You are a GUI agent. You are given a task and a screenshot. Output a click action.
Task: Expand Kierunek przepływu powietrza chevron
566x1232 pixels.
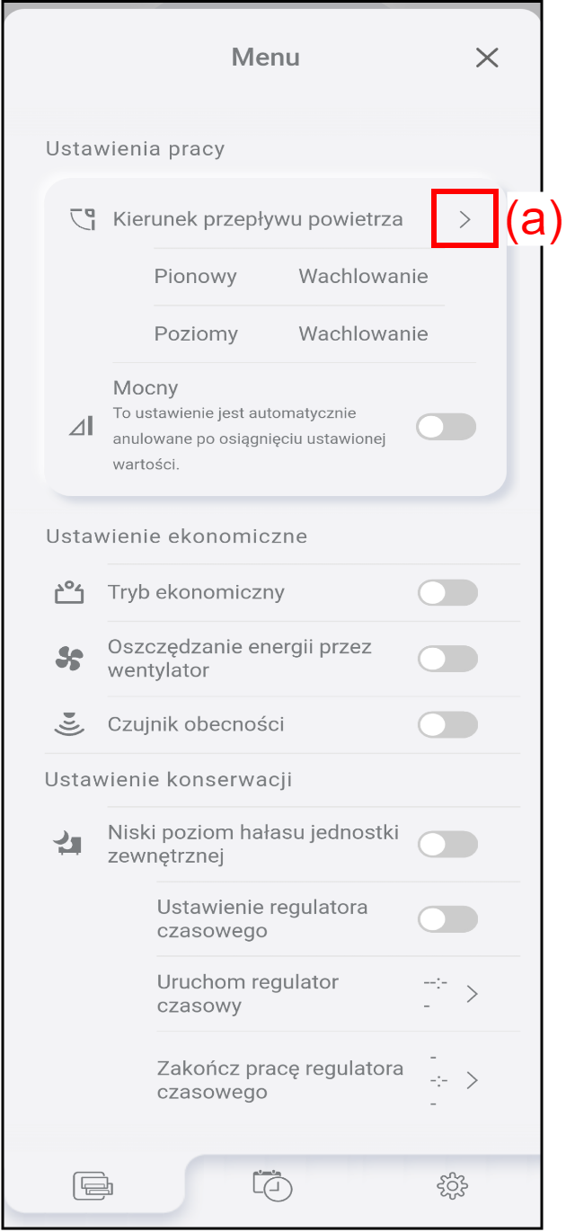pyautogui.click(x=464, y=219)
